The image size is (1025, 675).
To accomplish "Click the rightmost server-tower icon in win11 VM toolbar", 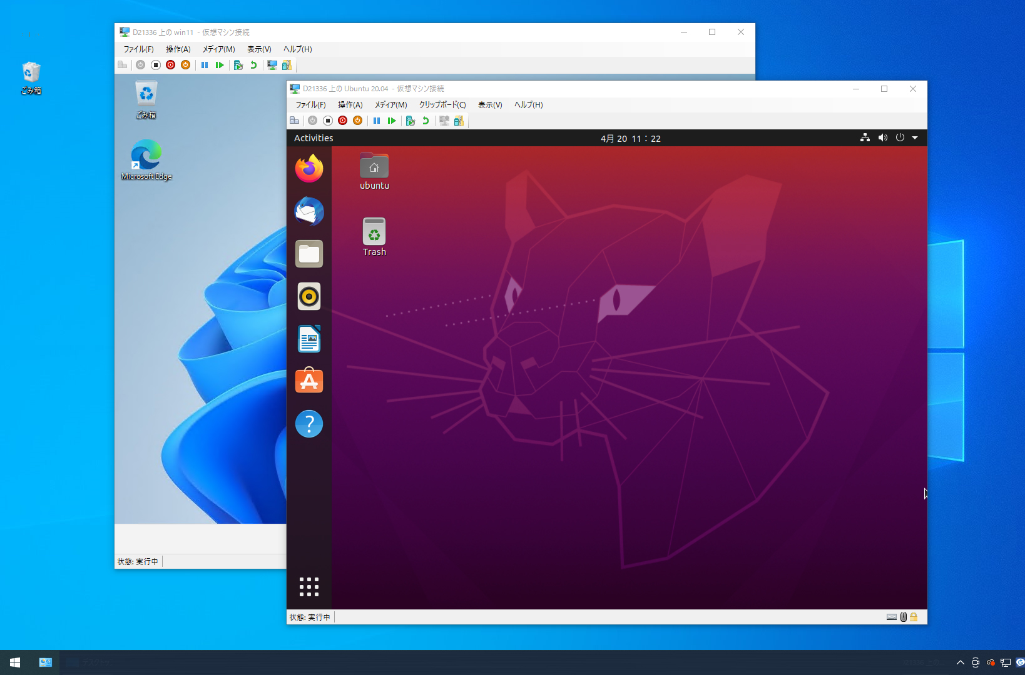I will tap(287, 65).
